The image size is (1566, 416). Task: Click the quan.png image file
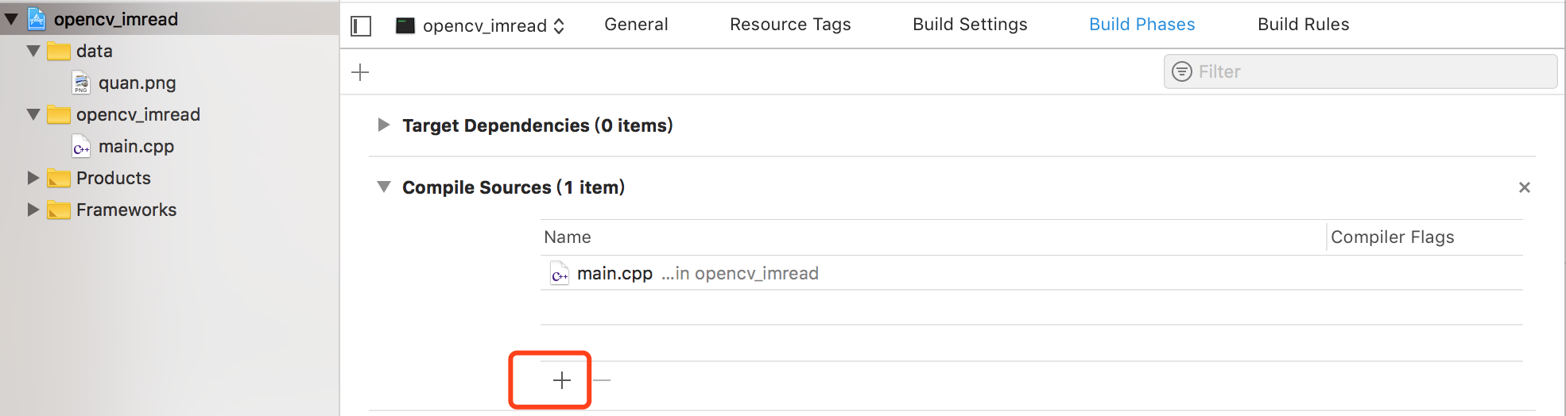pyautogui.click(x=137, y=83)
